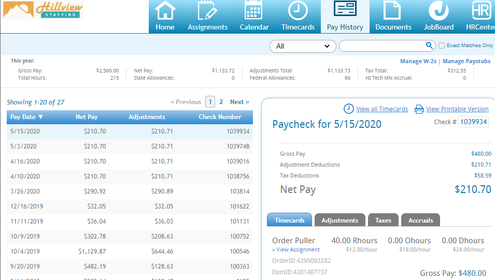Image resolution: width=495 pixels, height=280 pixels.
Task: Sort by Check Number column header
Action: [220, 117]
